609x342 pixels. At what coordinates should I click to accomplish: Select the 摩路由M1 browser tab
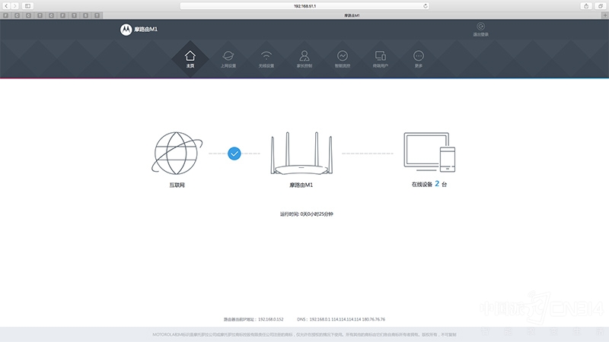[352, 15]
